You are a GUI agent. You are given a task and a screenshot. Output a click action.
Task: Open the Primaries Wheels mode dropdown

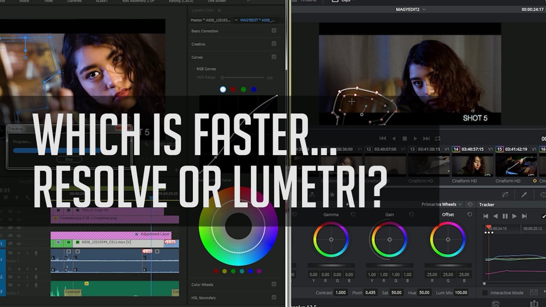(460, 204)
